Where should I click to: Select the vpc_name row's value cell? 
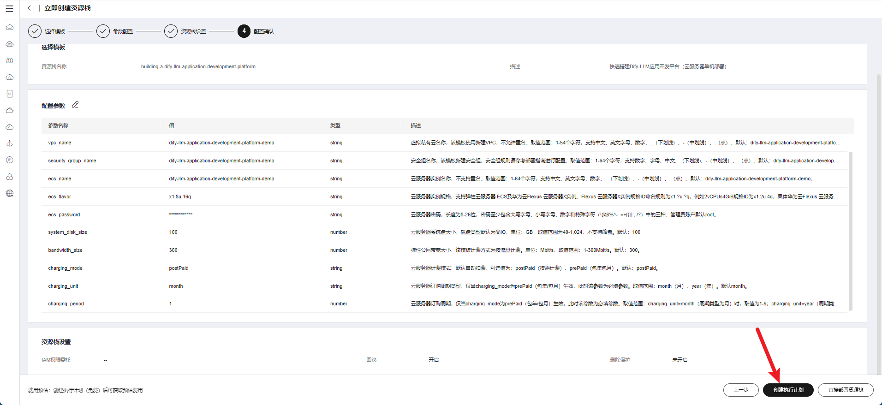tap(221, 143)
